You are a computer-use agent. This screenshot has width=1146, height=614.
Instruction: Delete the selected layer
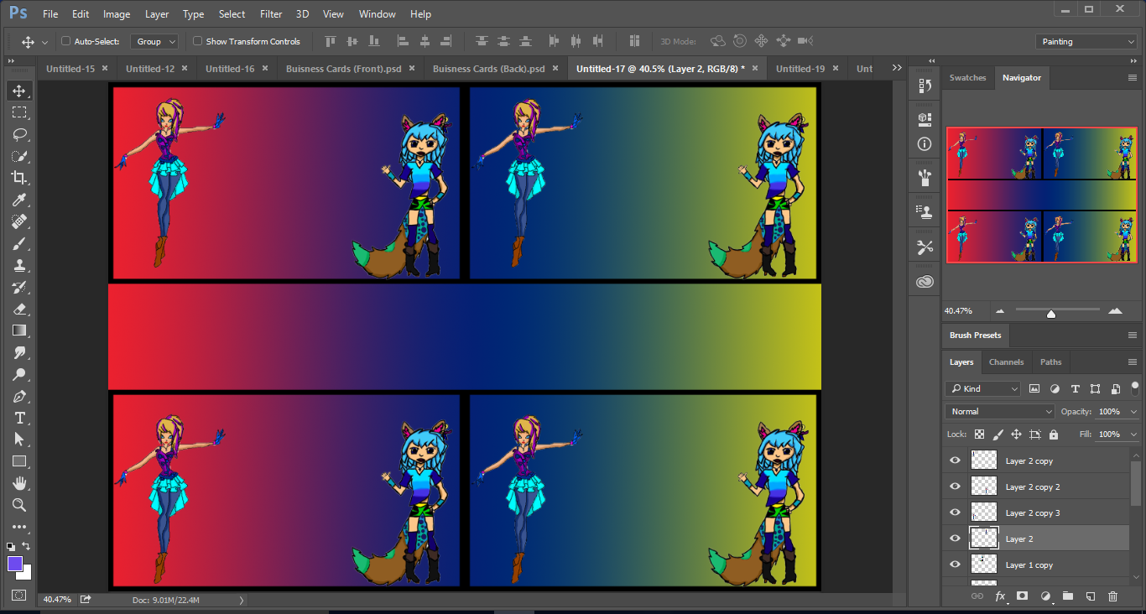(1112, 596)
